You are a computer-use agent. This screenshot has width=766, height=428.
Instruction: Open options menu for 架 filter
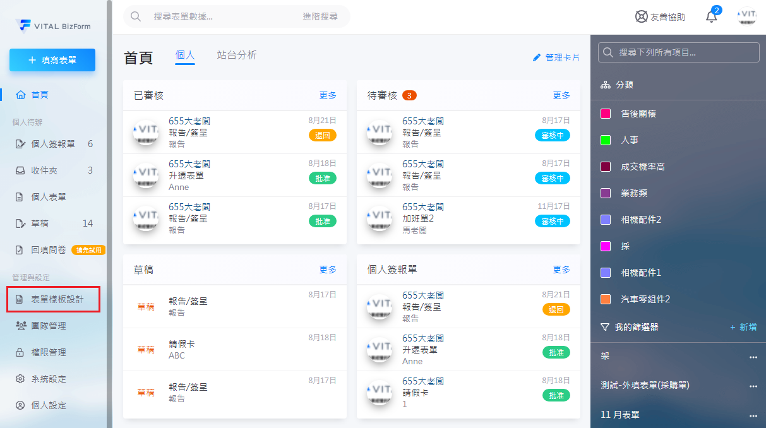(753, 357)
